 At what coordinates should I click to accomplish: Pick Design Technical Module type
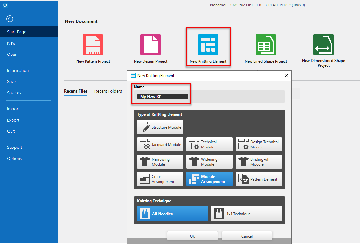click(x=259, y=145)
